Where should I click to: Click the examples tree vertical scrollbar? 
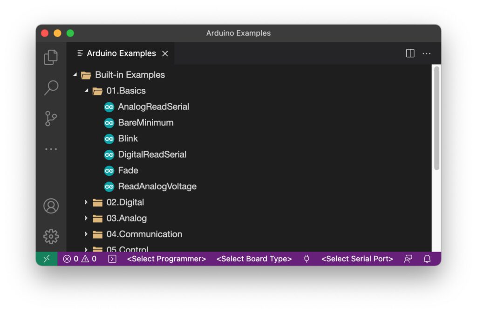click(437, 119)
